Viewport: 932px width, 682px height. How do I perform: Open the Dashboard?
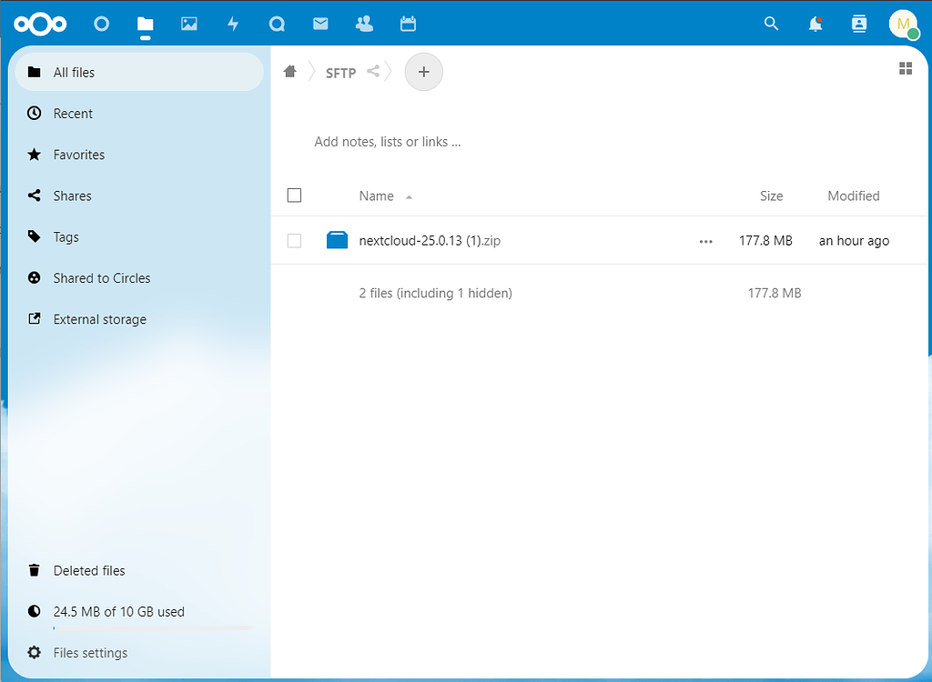click(x=101, y=24)
